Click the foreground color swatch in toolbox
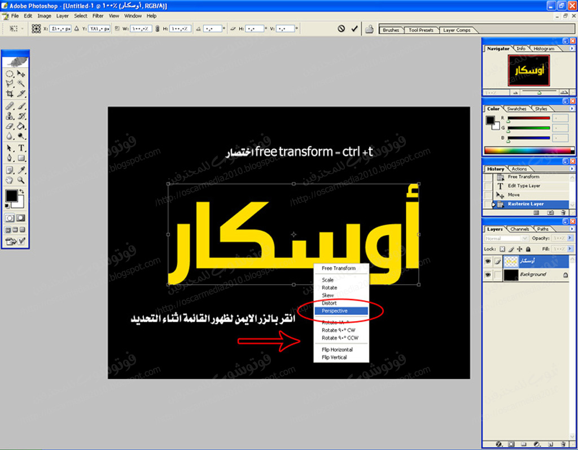 click(11, 196)
